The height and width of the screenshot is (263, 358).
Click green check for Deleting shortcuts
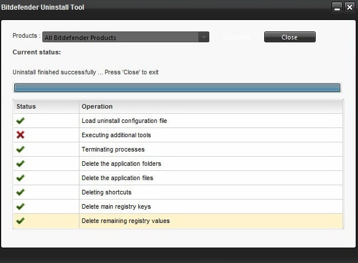pos(21,192)
